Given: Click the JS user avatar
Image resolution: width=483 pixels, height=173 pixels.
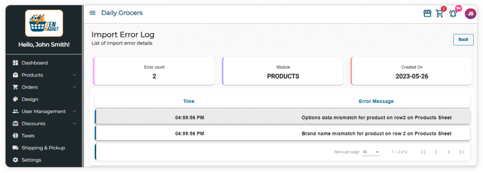Looking at the screenshot, I should coord(470,14).
